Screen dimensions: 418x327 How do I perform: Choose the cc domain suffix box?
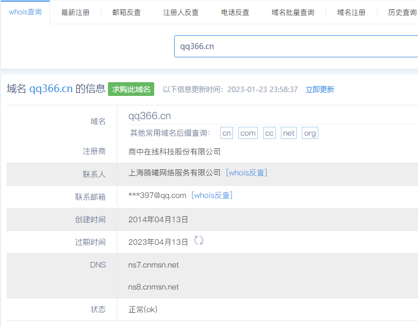click(269, 133)
